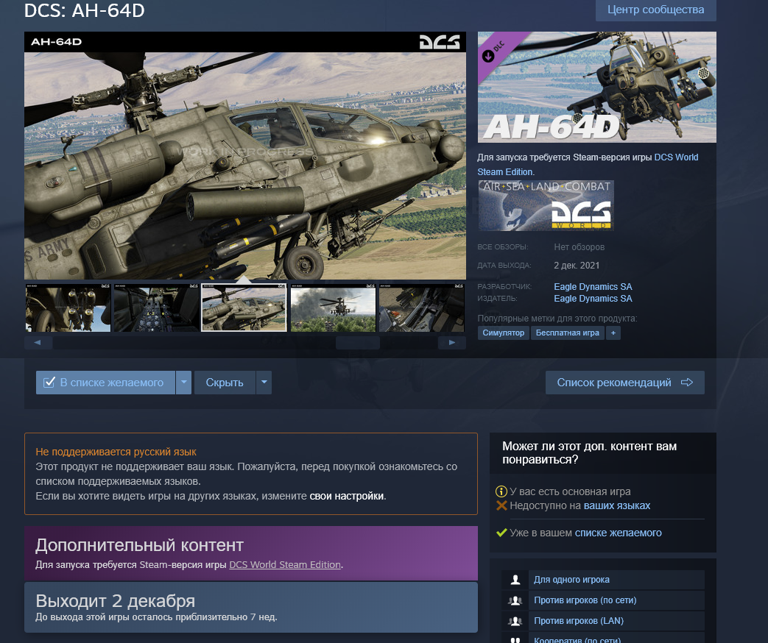Click the AH-64D DLC header capsule image
Image resolution: width=768 pixels, height=643 pixels.
[x=597, y=87]
